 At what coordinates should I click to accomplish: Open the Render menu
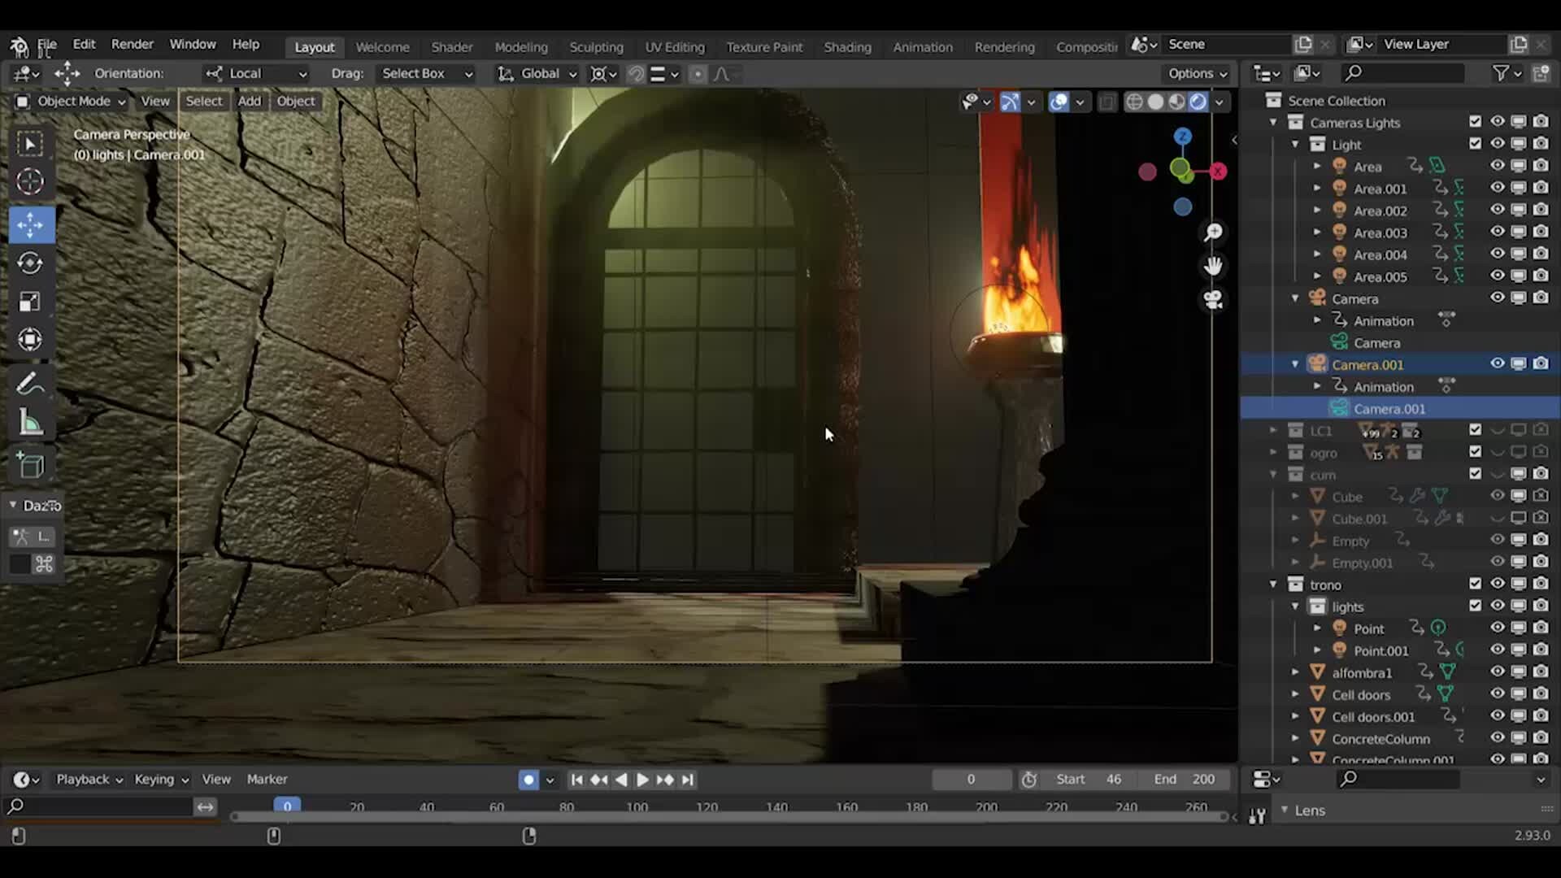132,44
